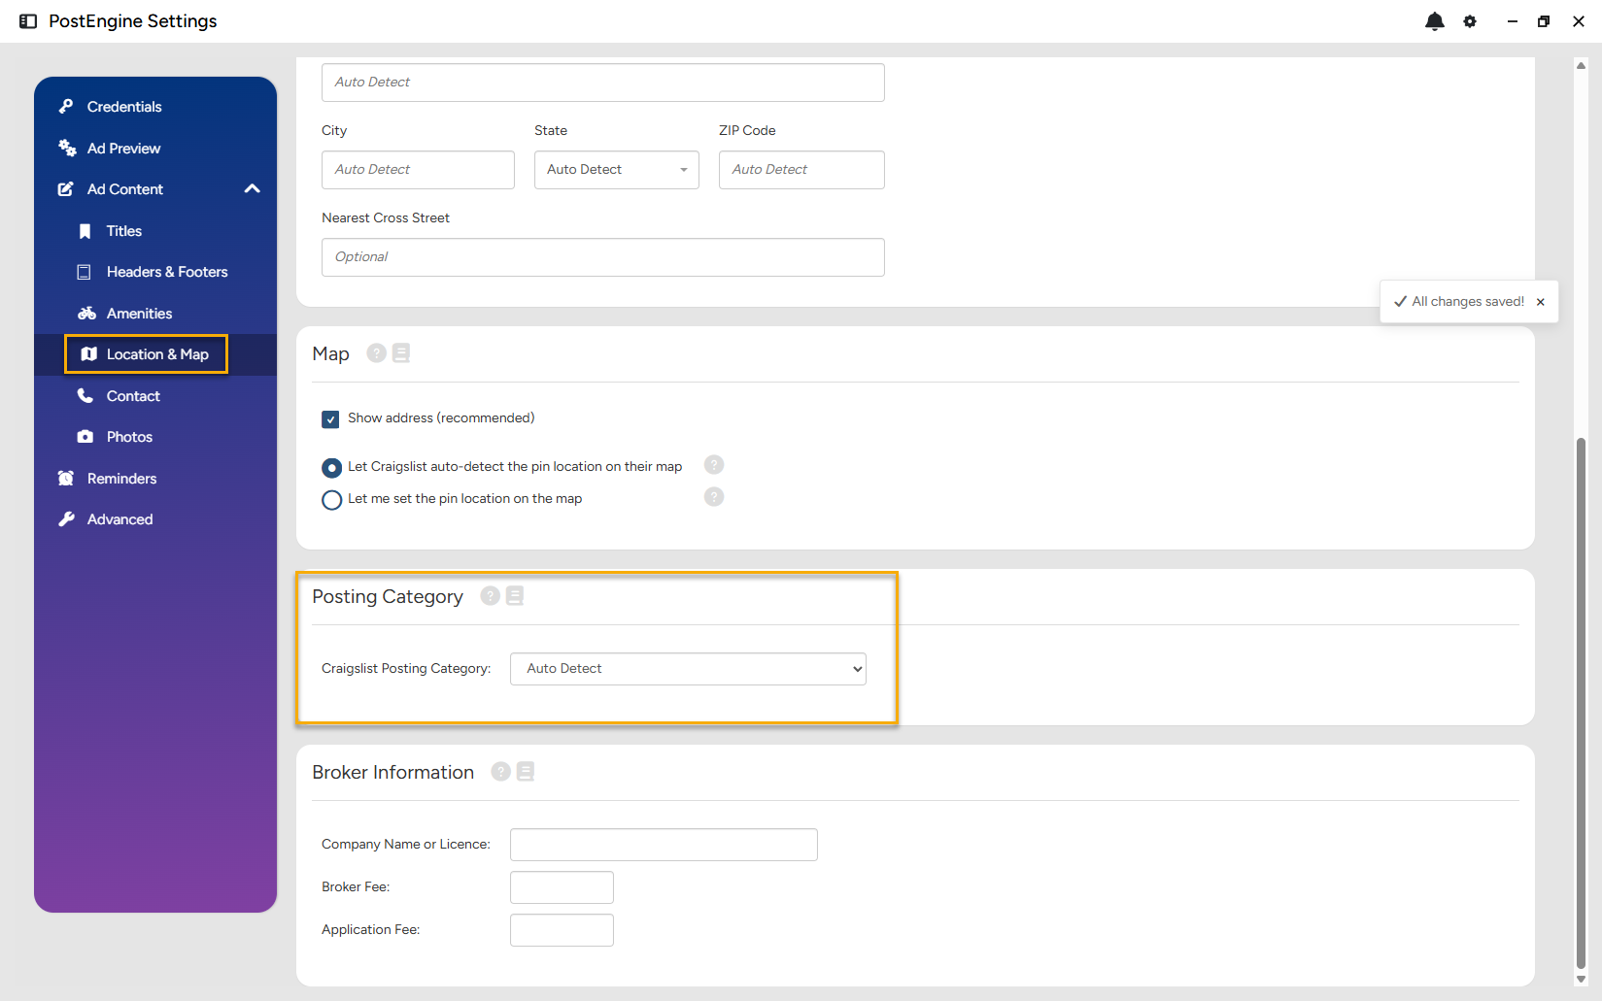Click help icon next to auto-detect pin option

714,465
